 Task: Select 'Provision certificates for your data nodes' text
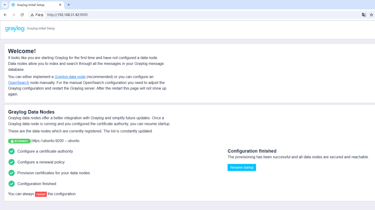click(53, 173)
